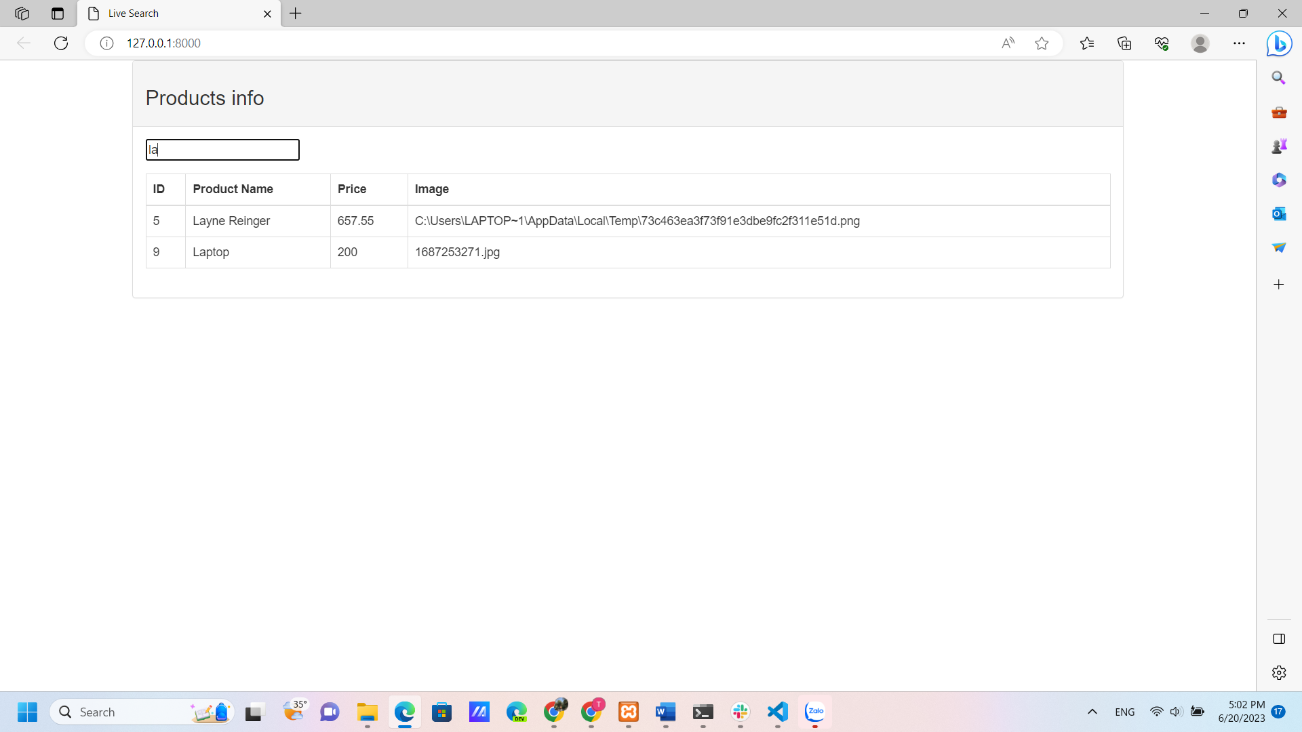Open Terminal from taskbar

coord(703,712)
